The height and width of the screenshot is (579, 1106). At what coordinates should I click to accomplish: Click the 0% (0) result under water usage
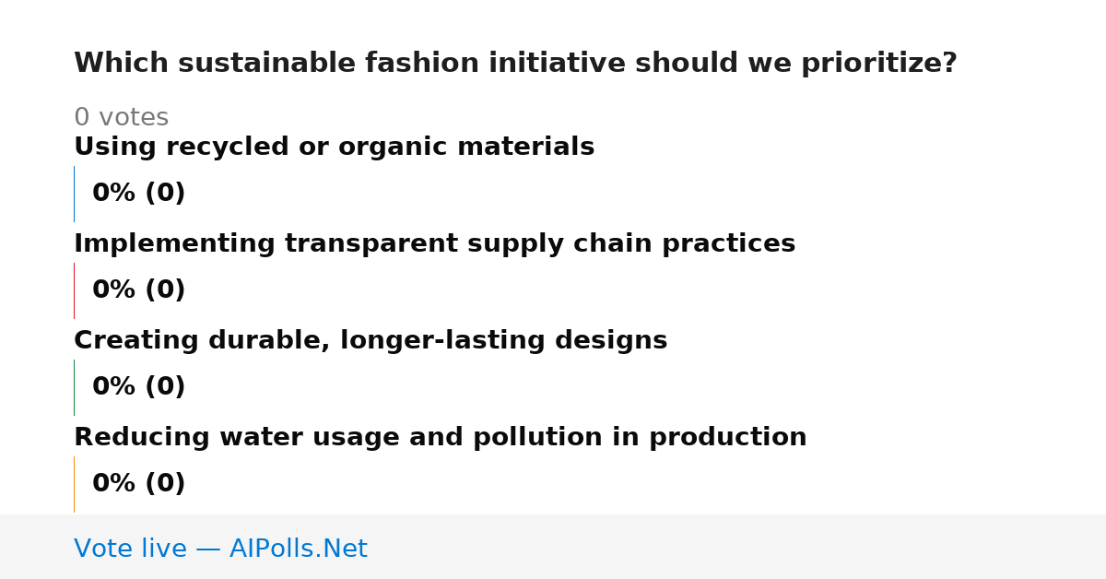[x=138, y=484]
